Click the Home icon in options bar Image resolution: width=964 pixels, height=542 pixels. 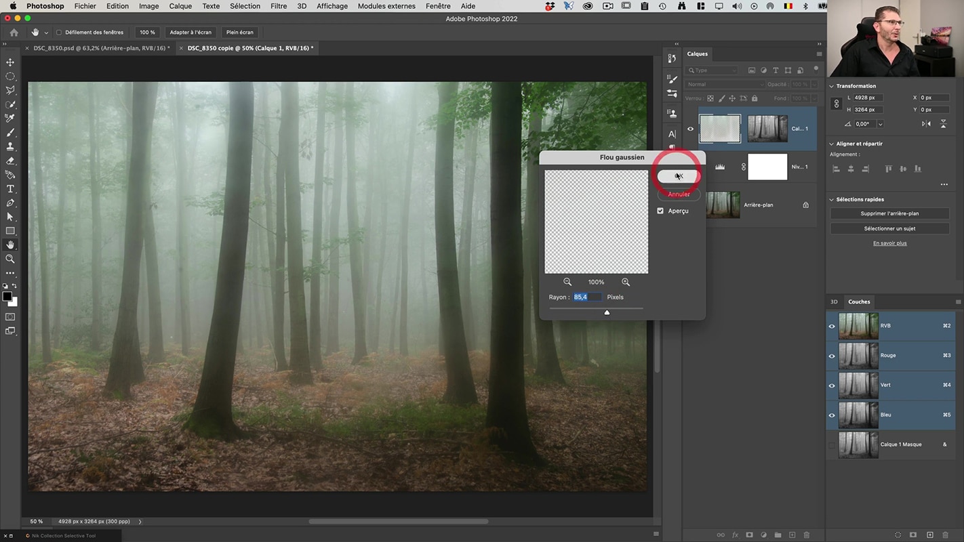[14, 33]
